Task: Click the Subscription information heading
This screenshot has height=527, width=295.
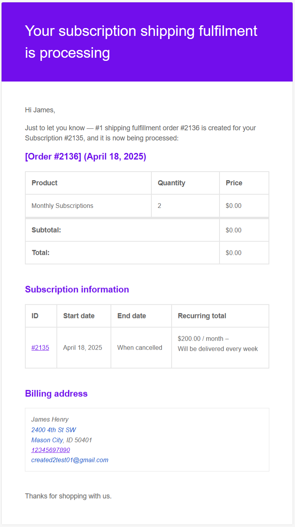Action: (x=77, y=289)
